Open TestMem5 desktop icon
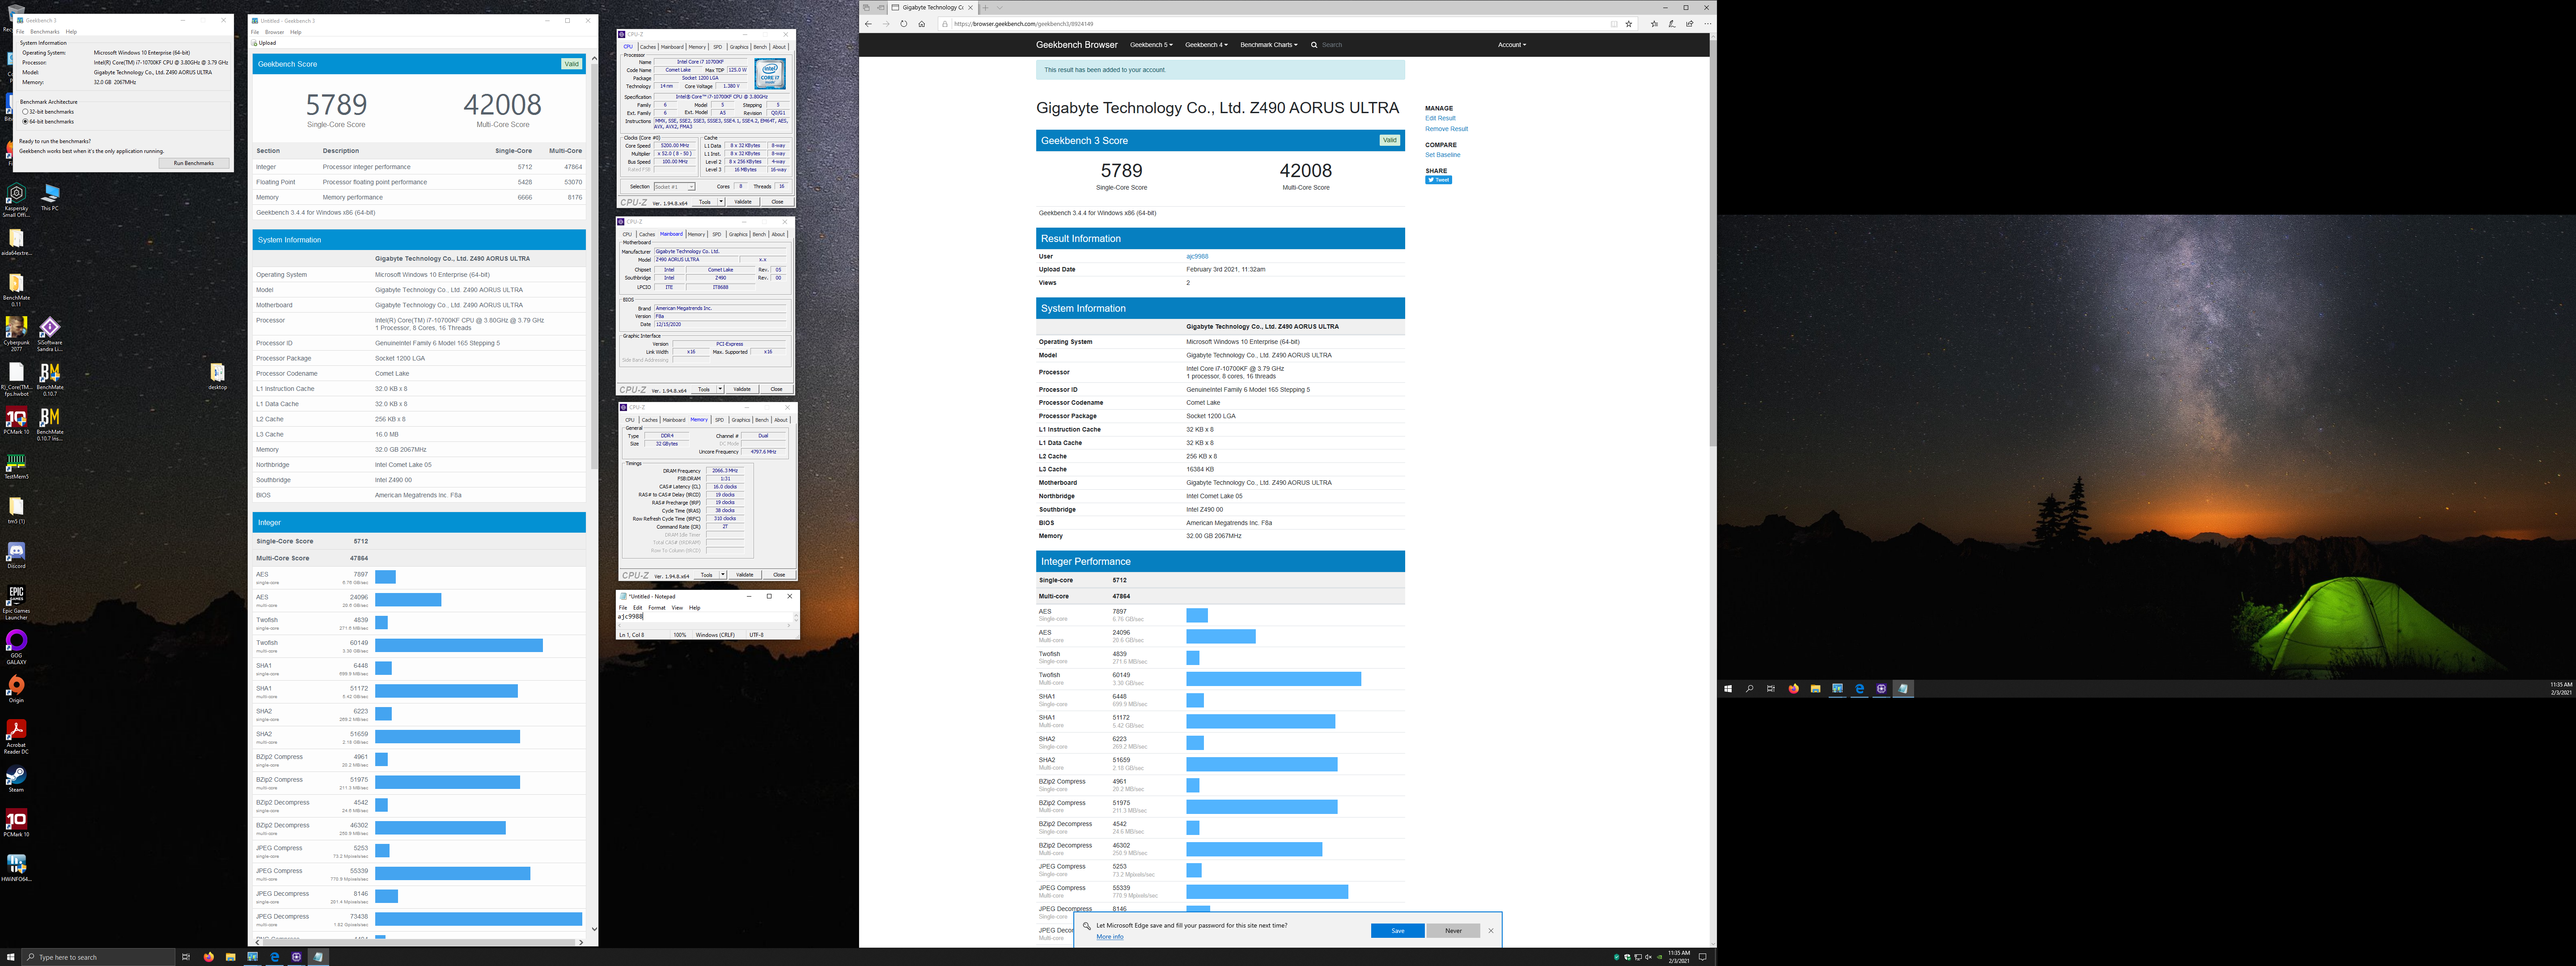Image resolution: width=2576 pixels, height=966 pixels. (x=16, y=466)
